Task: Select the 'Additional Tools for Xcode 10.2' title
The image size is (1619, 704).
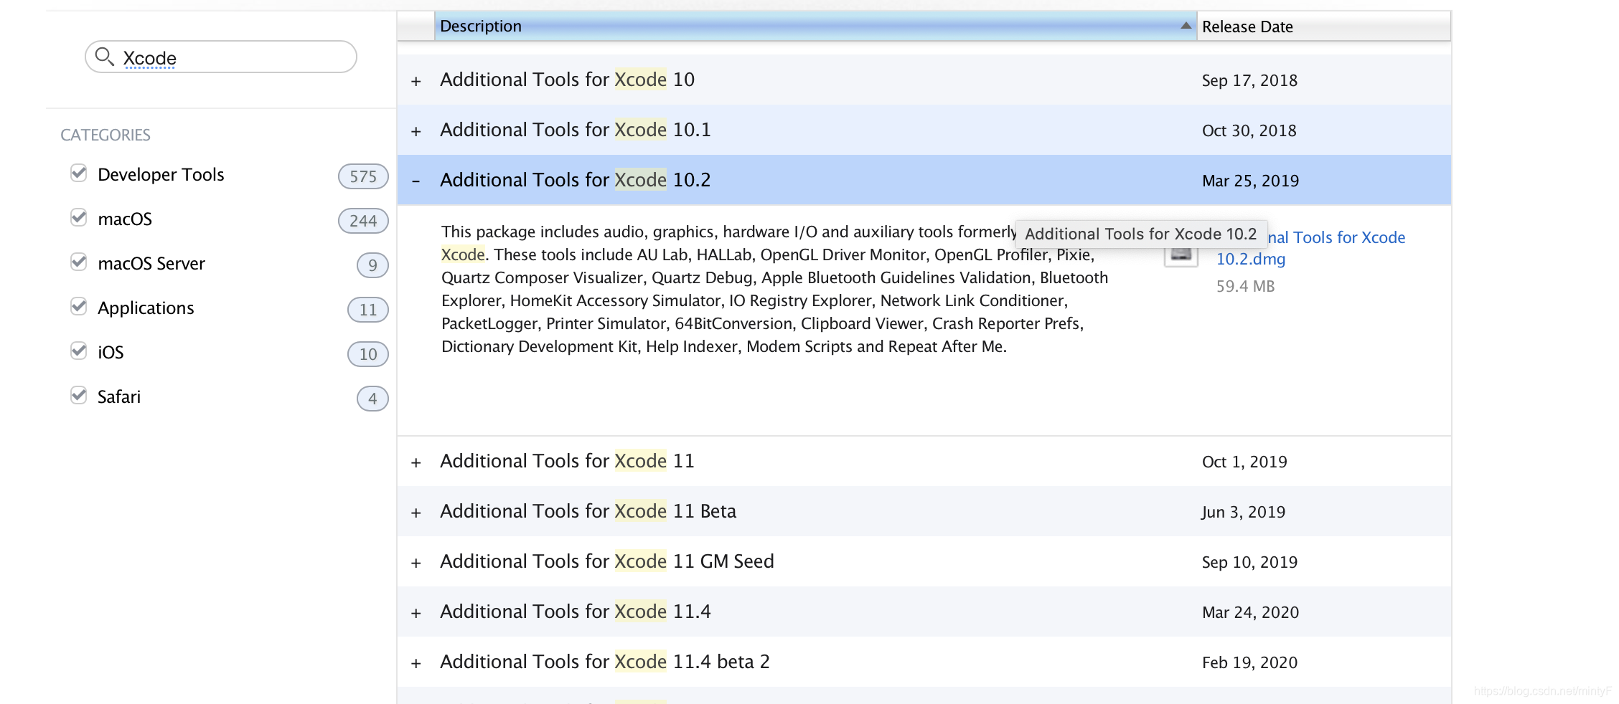Action: (x=576, y=180)
